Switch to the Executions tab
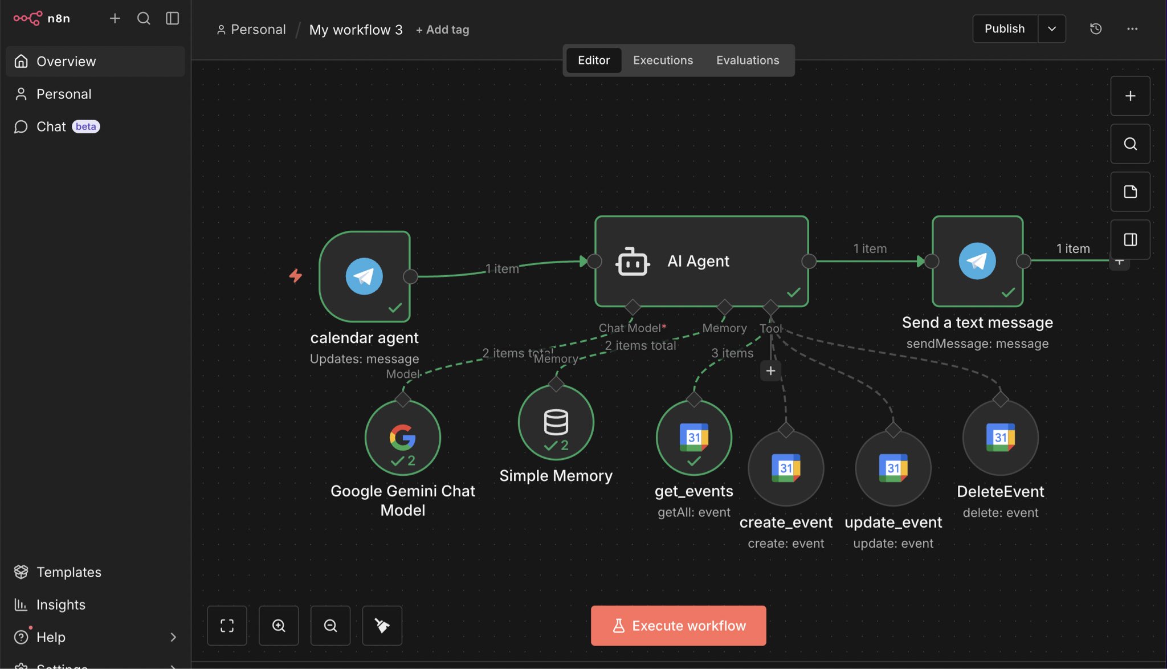Screen dimensions: 1167x669 663,60
